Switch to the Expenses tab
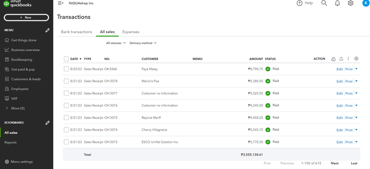 pos(131,32)
